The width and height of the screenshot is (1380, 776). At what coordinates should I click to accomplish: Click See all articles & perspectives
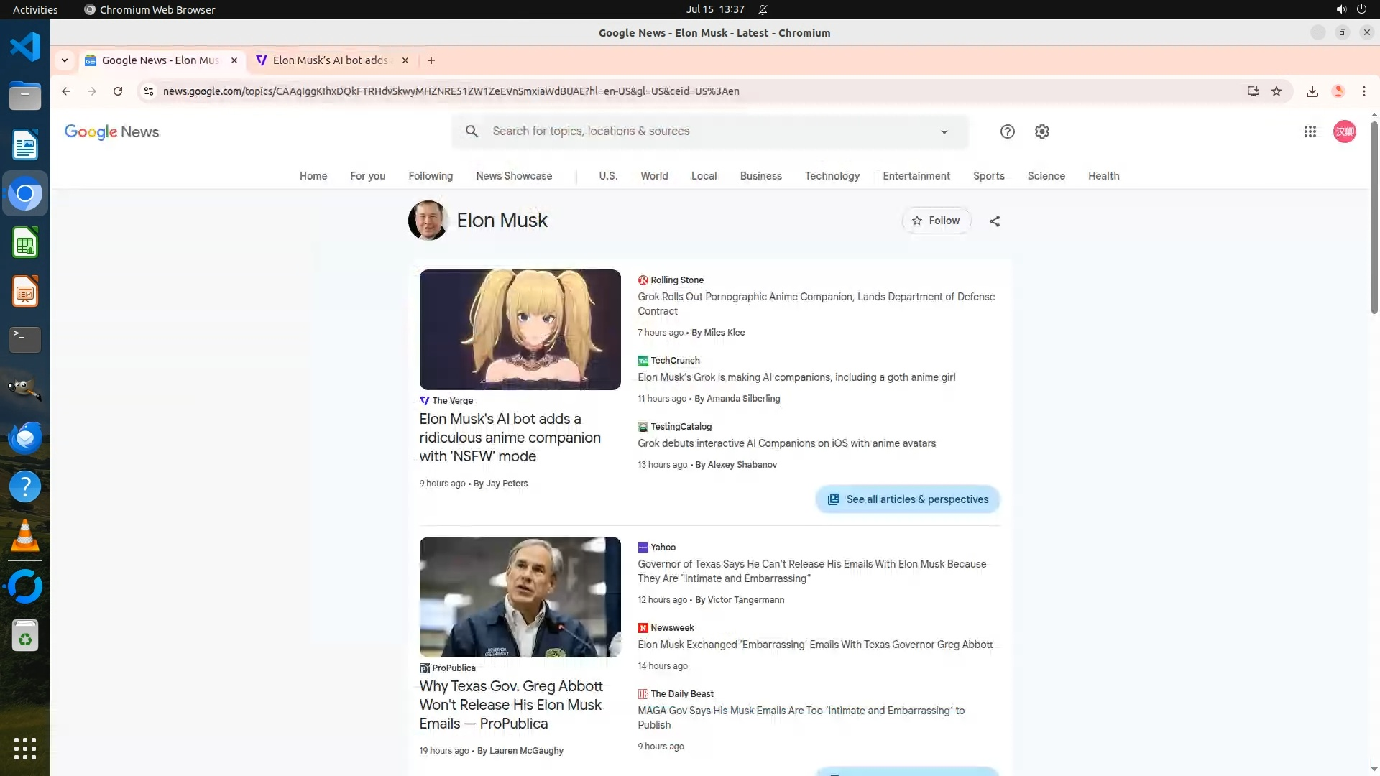tap(907, 499)
